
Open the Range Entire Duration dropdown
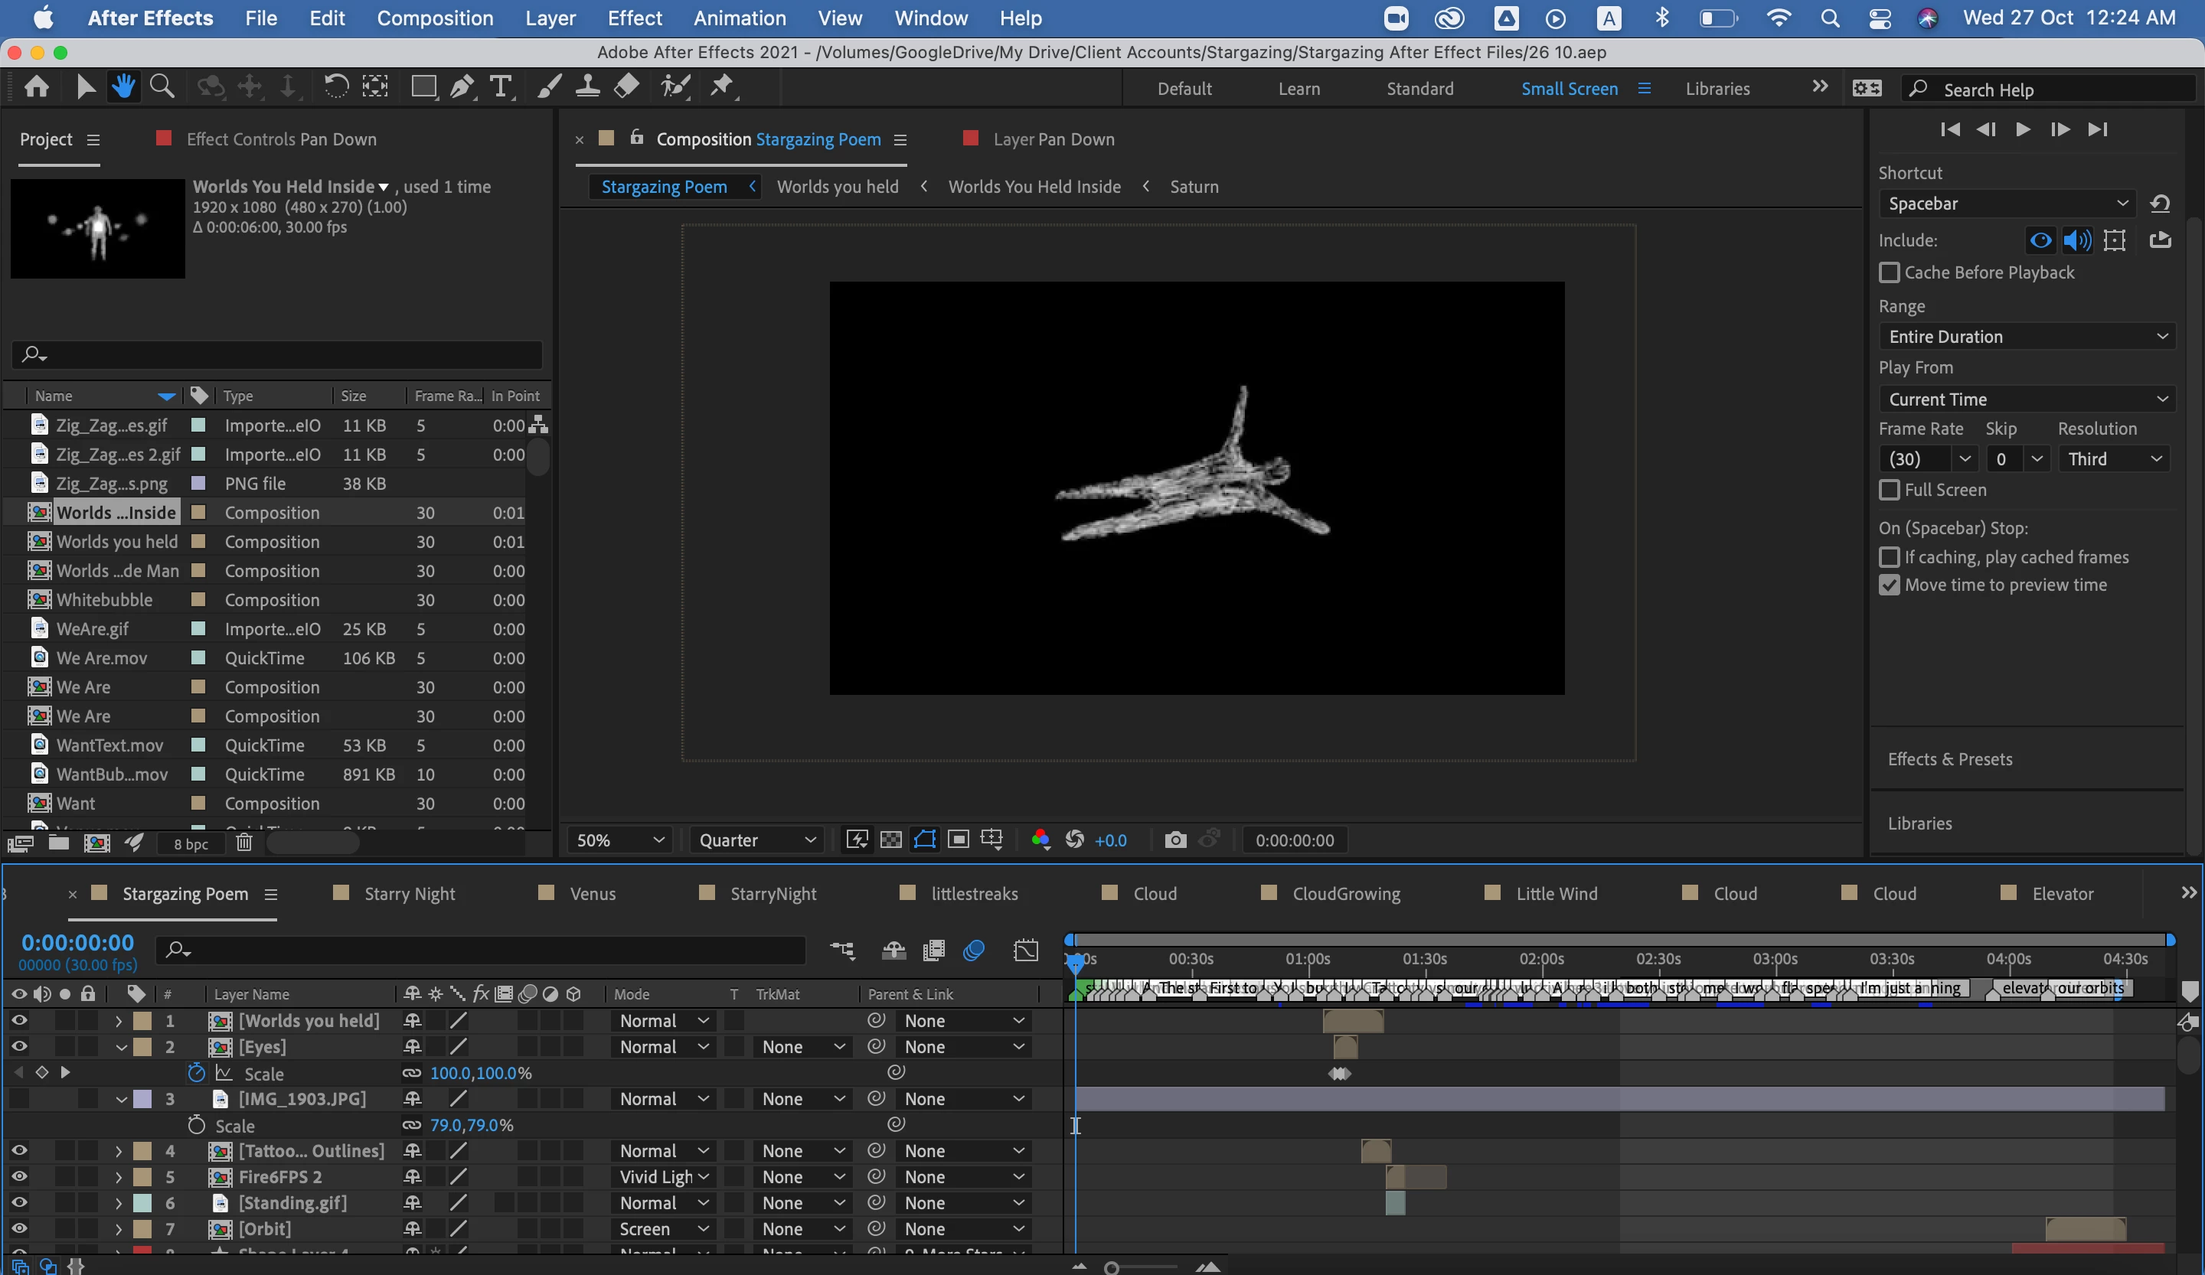click(x=2027, y=337)
